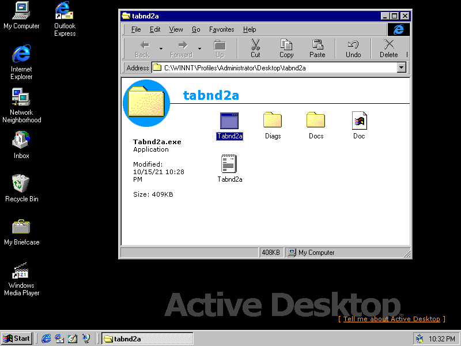461x346 pixels.
Task: Click View Channels in Quick Launch
Action: pos(86,339)
